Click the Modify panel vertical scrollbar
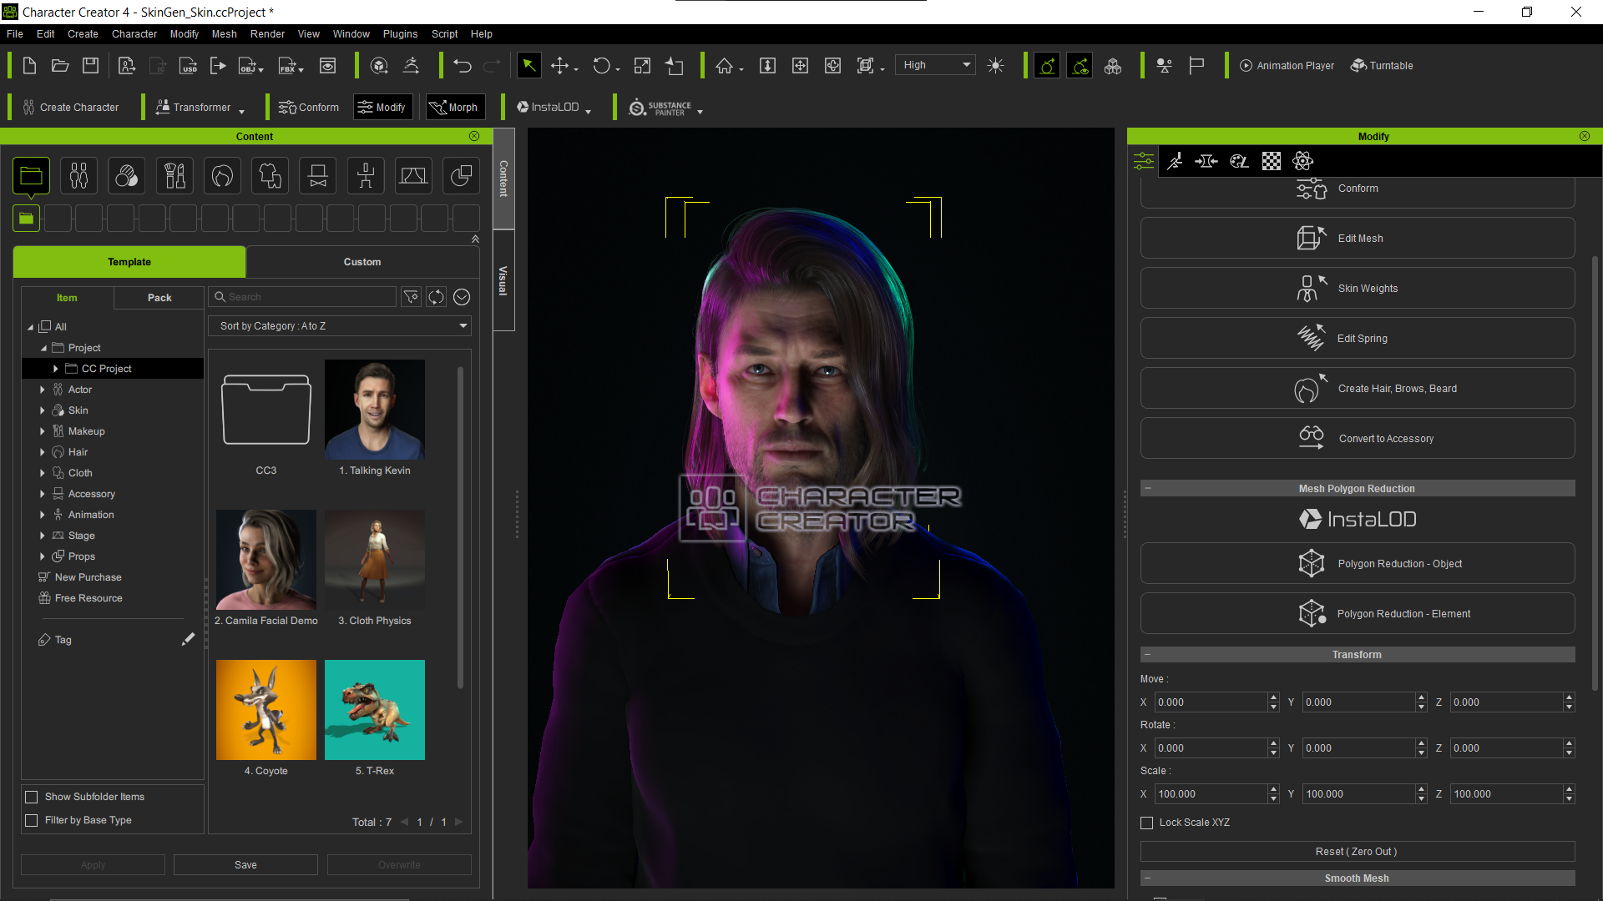Screen dimensions: 1603x901 [1595, 474]
